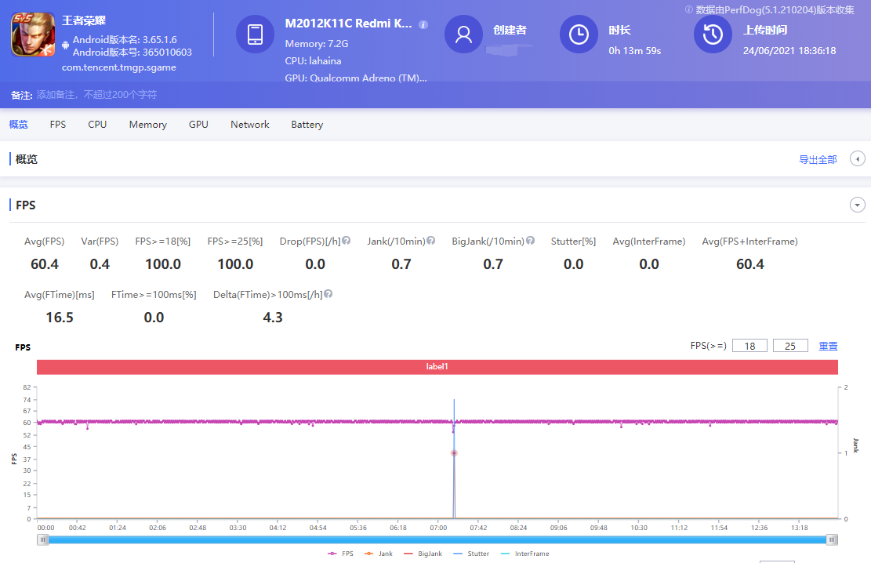Open help icon next to BigJank(/10min)
Image resolution: width=871 pixels, height=563 pixels.
(531, 241)
